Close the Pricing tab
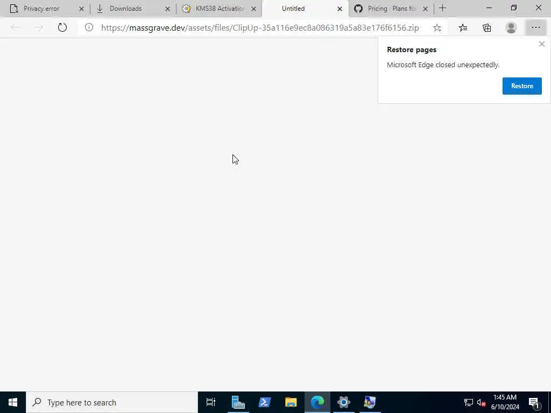Screen dimensions: 551x413 pos(425,9)
